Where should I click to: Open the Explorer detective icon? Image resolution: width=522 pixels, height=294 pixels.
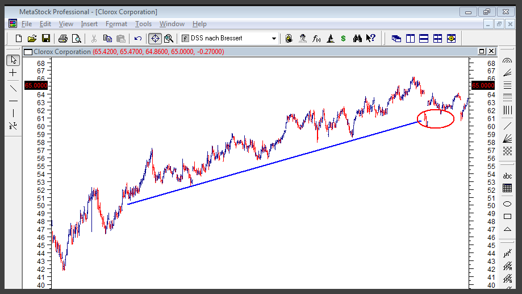coord(303,38)
